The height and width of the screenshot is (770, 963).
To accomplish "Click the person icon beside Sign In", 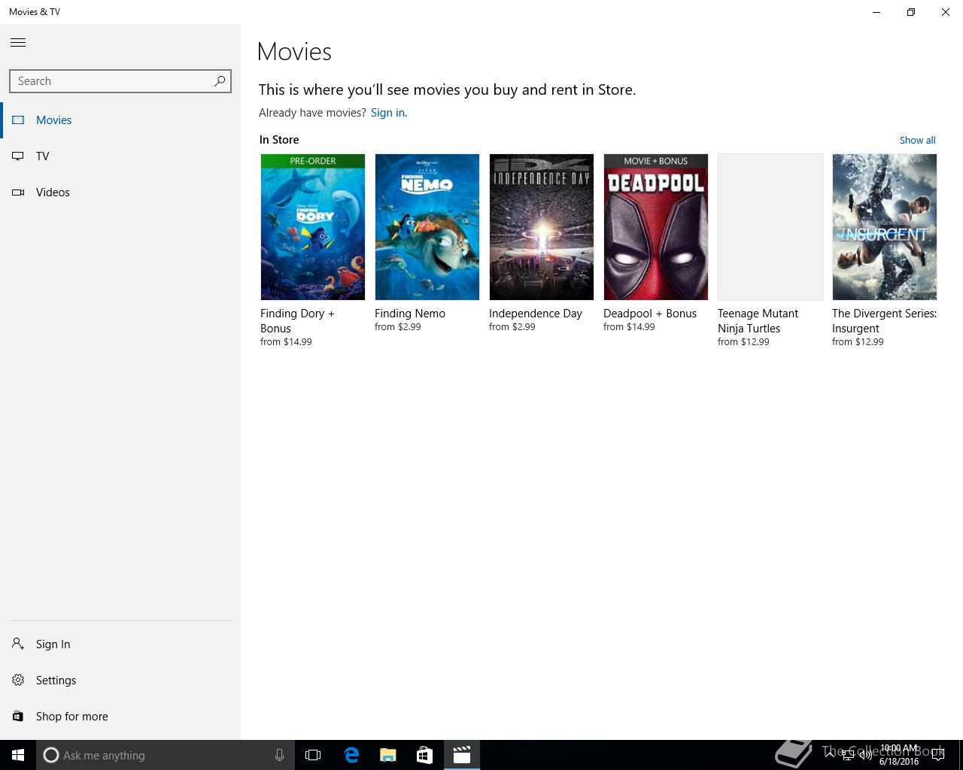I will click(18, 644).
